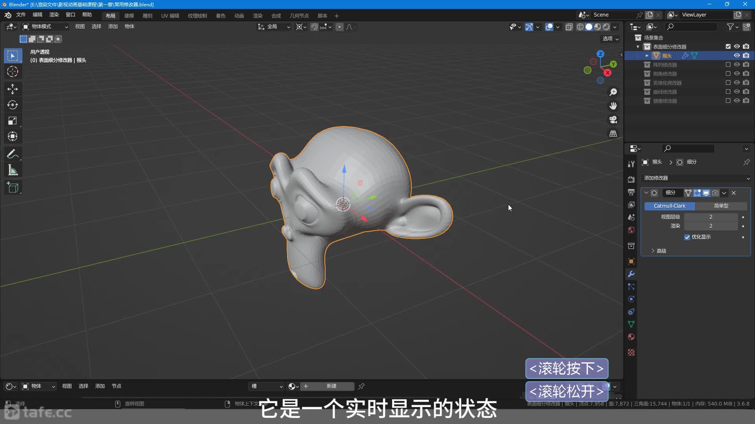Click the 新建 material button
Viewport: 755px width, 424px height.
[x=327, y=386]
